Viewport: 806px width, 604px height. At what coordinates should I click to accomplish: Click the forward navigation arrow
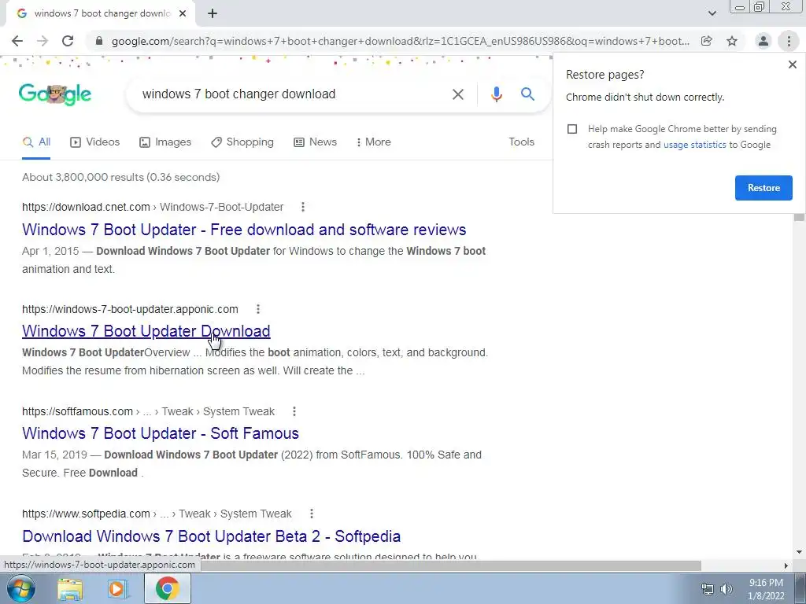coord(43,41)
